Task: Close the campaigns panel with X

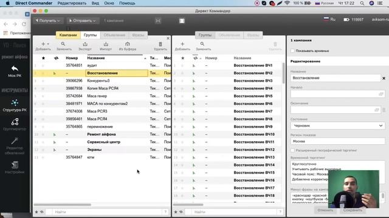Action: pos(168,38)
